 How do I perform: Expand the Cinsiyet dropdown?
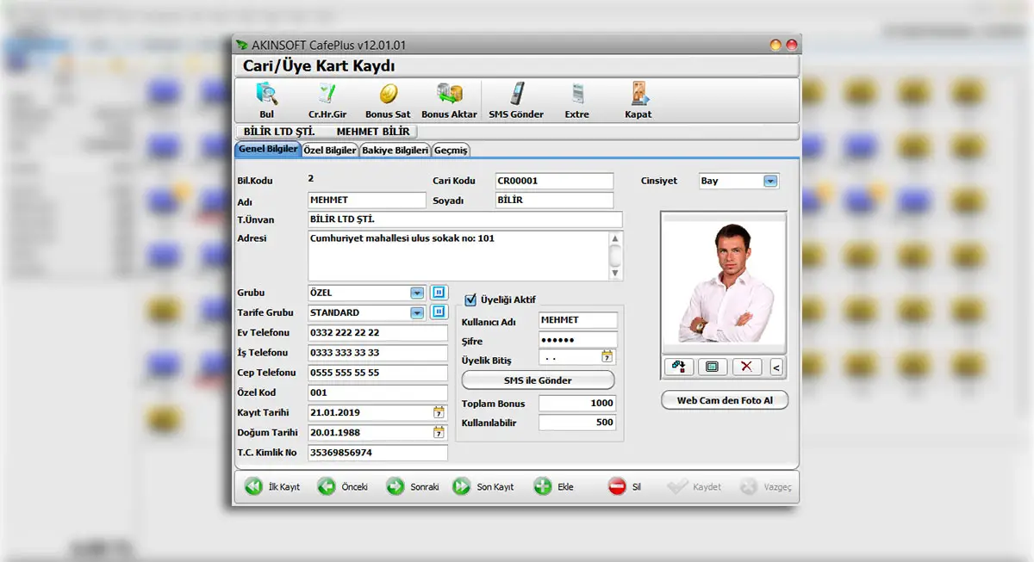point(770,181)
